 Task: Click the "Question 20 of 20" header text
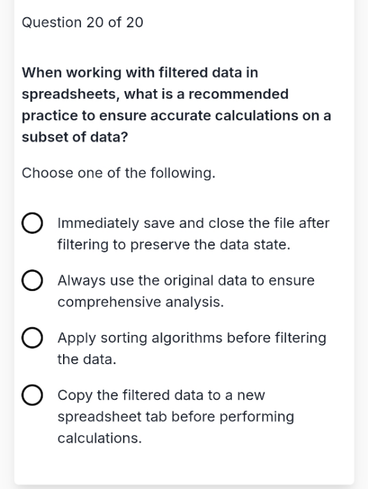[83, 22]
